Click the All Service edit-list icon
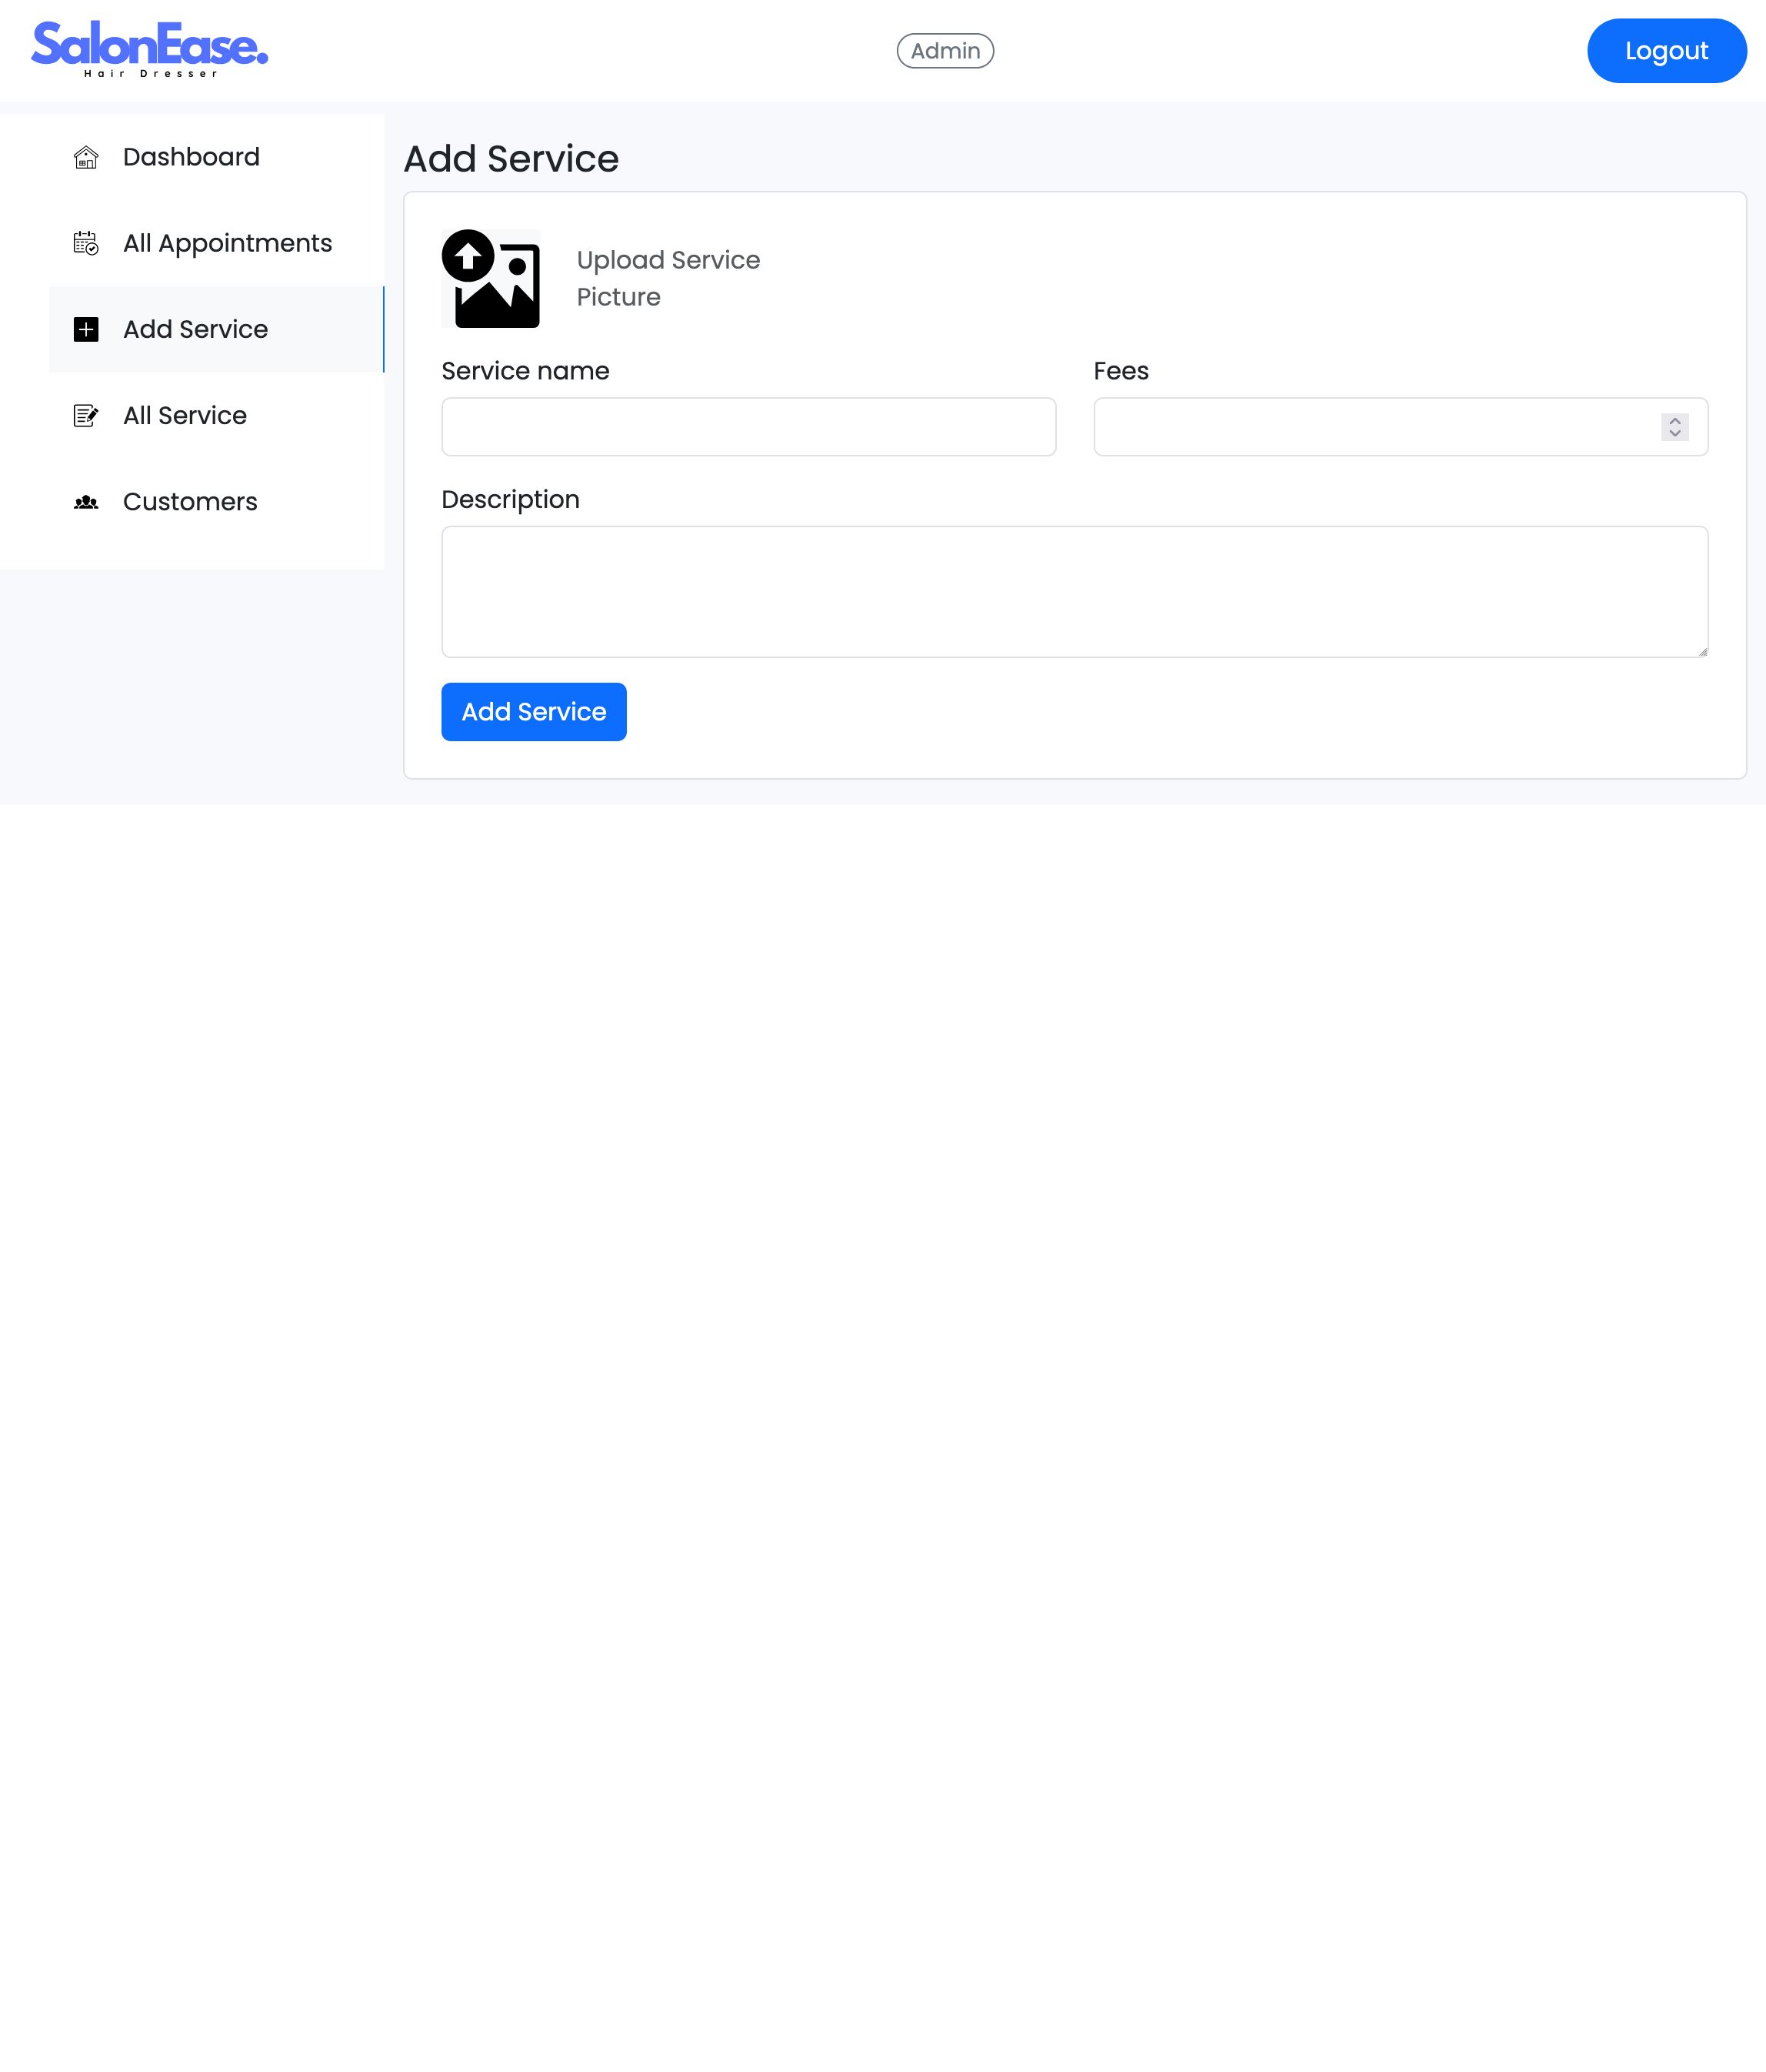Screen dimensions: 1766x2072 (x=86, y=416)
